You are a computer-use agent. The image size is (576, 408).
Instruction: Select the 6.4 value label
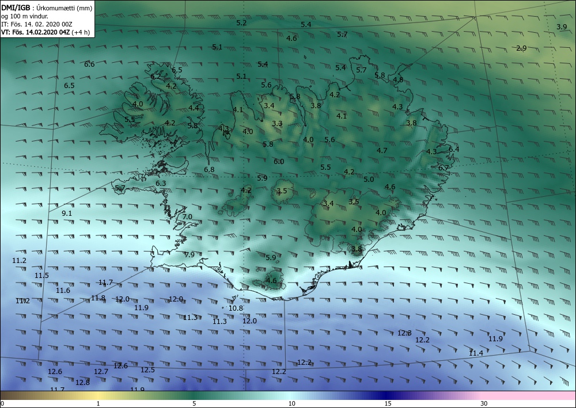(x=454, y=149)
